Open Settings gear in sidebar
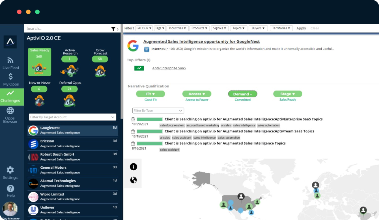 pos(10,170)
